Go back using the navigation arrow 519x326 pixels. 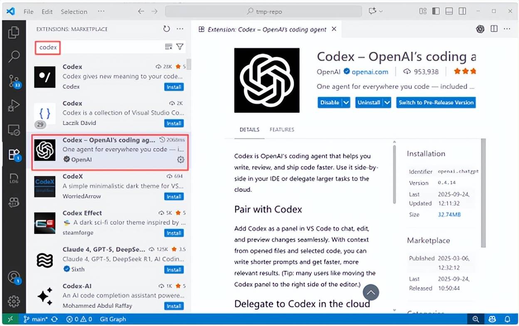141,11
